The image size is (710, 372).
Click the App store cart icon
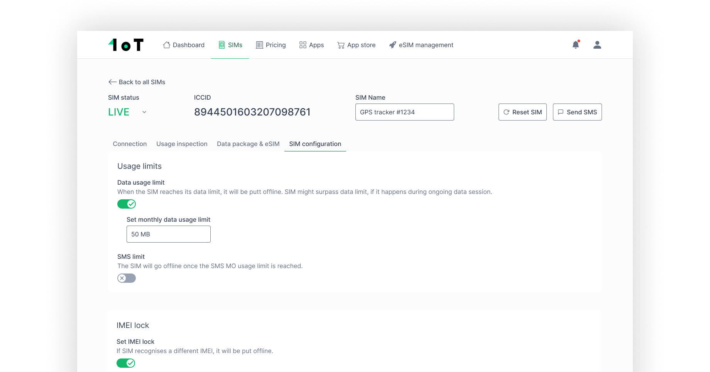coord(341,45)
